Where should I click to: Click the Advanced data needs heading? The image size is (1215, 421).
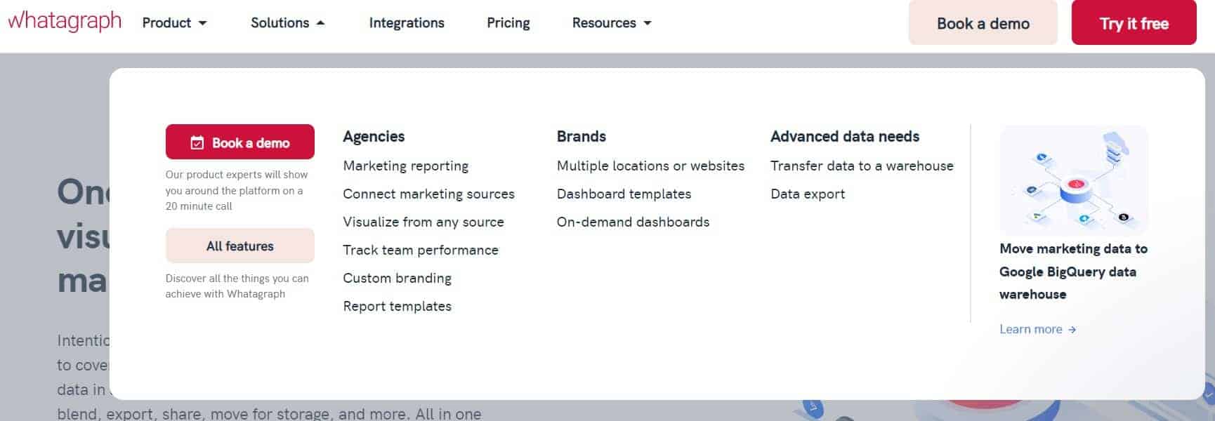(845, 136)
